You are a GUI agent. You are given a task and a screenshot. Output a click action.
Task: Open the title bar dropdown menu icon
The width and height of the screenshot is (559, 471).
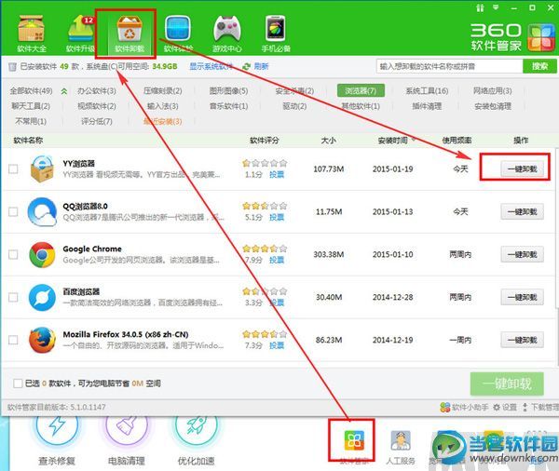pyautogui.click(x=496, y=7)
